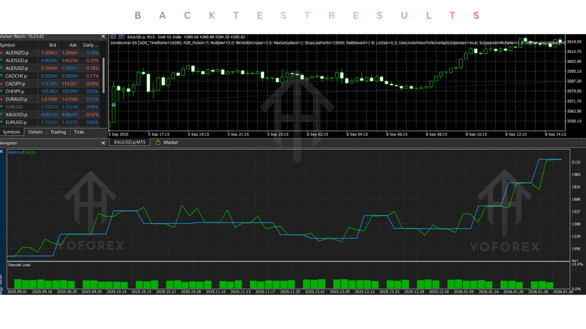The width and height of the screenshot is (586, 329).
Task: Select the CADJPY.p symbol row
Action: pos(50,84)
